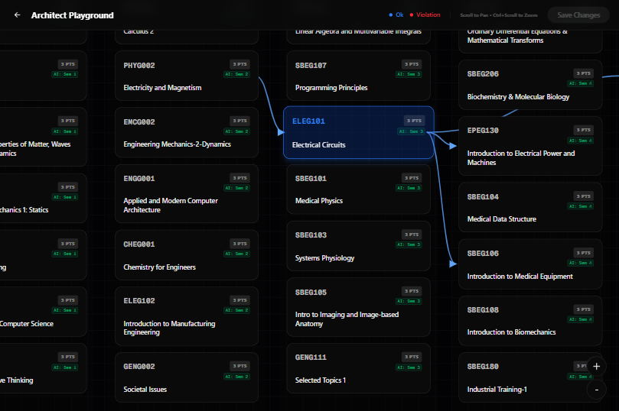Select the SBEG107 Programming Principles card

(358, 76)
